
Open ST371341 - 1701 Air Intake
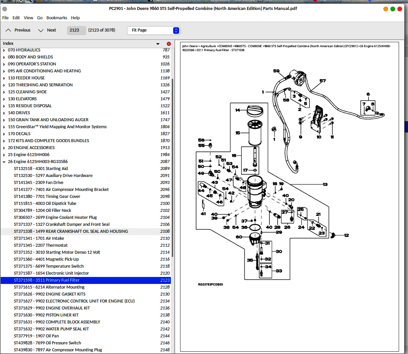[86, 238]
